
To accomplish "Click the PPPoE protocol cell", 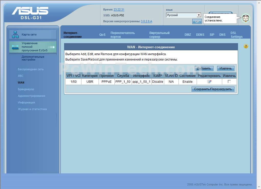I will point(106,81).
